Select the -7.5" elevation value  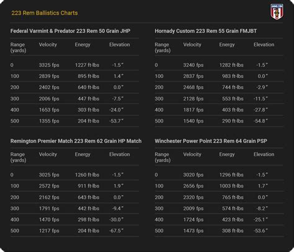(x=118, y=98)
